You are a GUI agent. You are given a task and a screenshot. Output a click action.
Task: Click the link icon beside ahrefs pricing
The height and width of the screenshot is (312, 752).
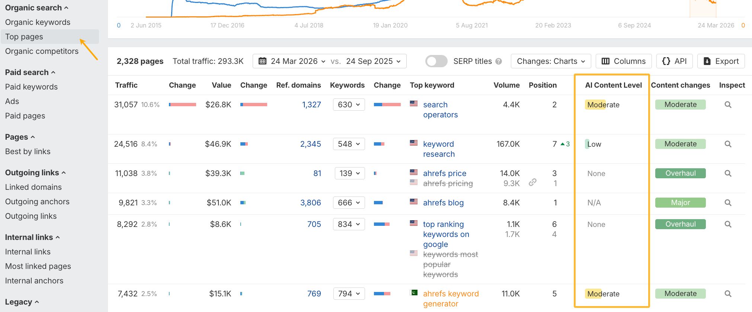[x=532, y=182]
